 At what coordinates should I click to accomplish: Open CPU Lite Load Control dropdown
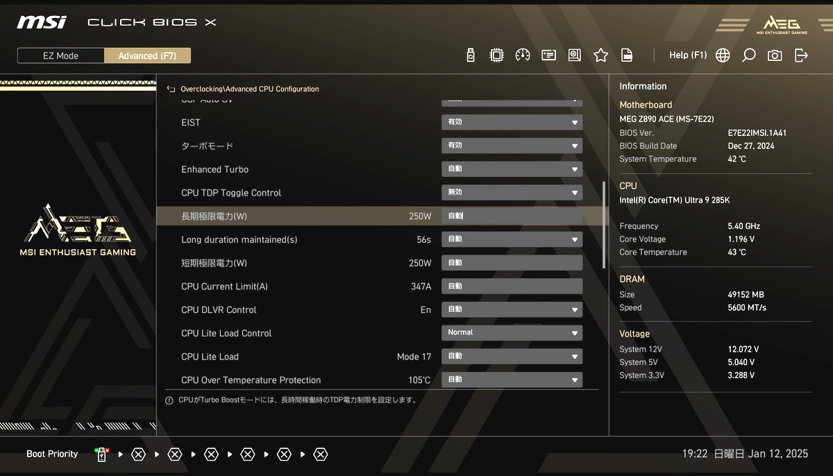tap(512, 333)
